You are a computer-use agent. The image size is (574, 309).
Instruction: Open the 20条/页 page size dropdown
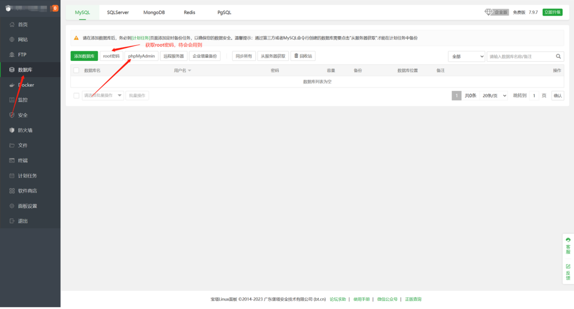pyautogui.click(x=494, y=96)
